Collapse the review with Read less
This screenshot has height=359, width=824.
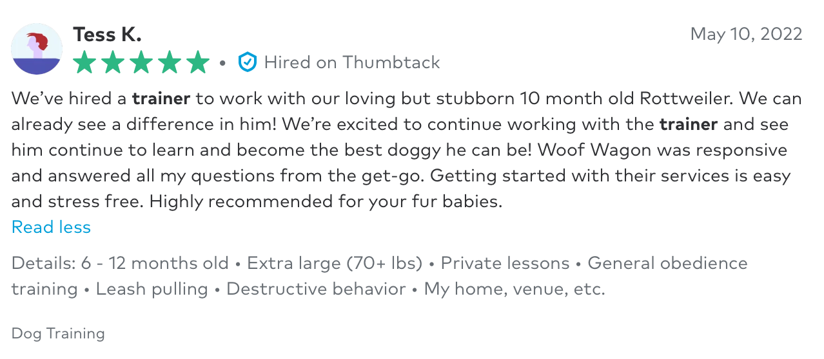pyautogui.click(x=52, y=227)
